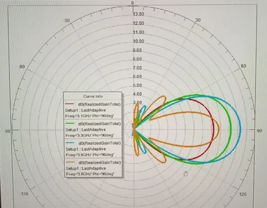Click the 5.00 radial axis label
The image size is (267, 208).
point(137,85)
